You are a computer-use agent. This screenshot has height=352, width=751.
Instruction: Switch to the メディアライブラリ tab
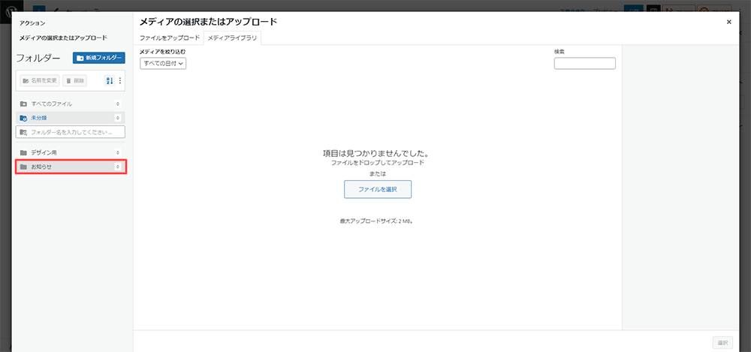232,38
